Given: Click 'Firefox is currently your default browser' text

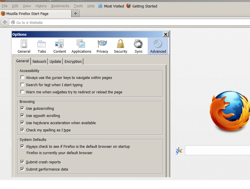Looking at the screenshot, I should point(59,153).
